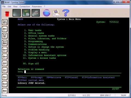131x98 pixels.
Task: Click the F9=Retrieve function key label
Action: coord(54,78)
